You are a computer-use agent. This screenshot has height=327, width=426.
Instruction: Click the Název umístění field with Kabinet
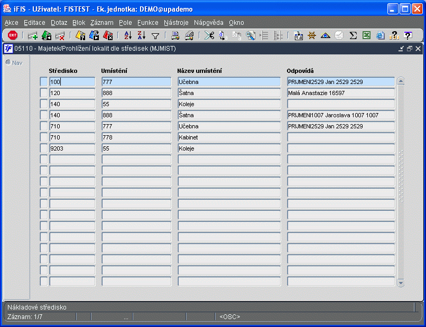[229, 137]
